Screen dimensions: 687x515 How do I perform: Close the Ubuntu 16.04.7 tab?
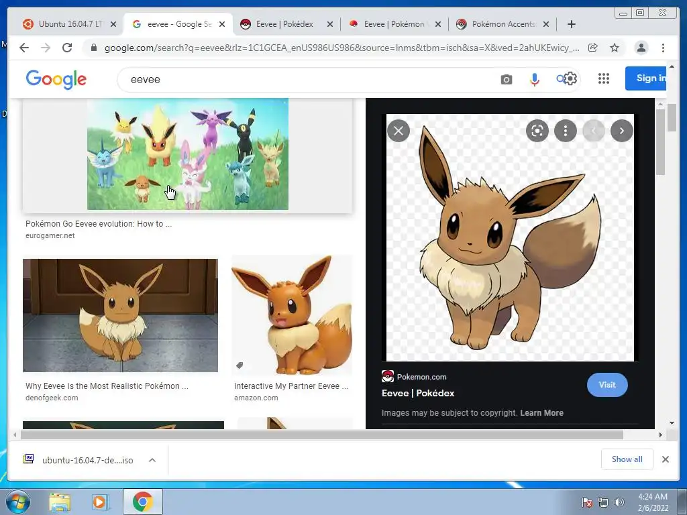click(x=113, y=24)
